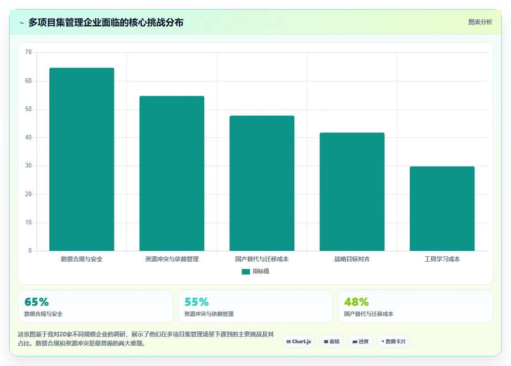Screen dimensions: 511x366
Task: Toggle the 指标值 legend color box
Action: tap(246, 271)
